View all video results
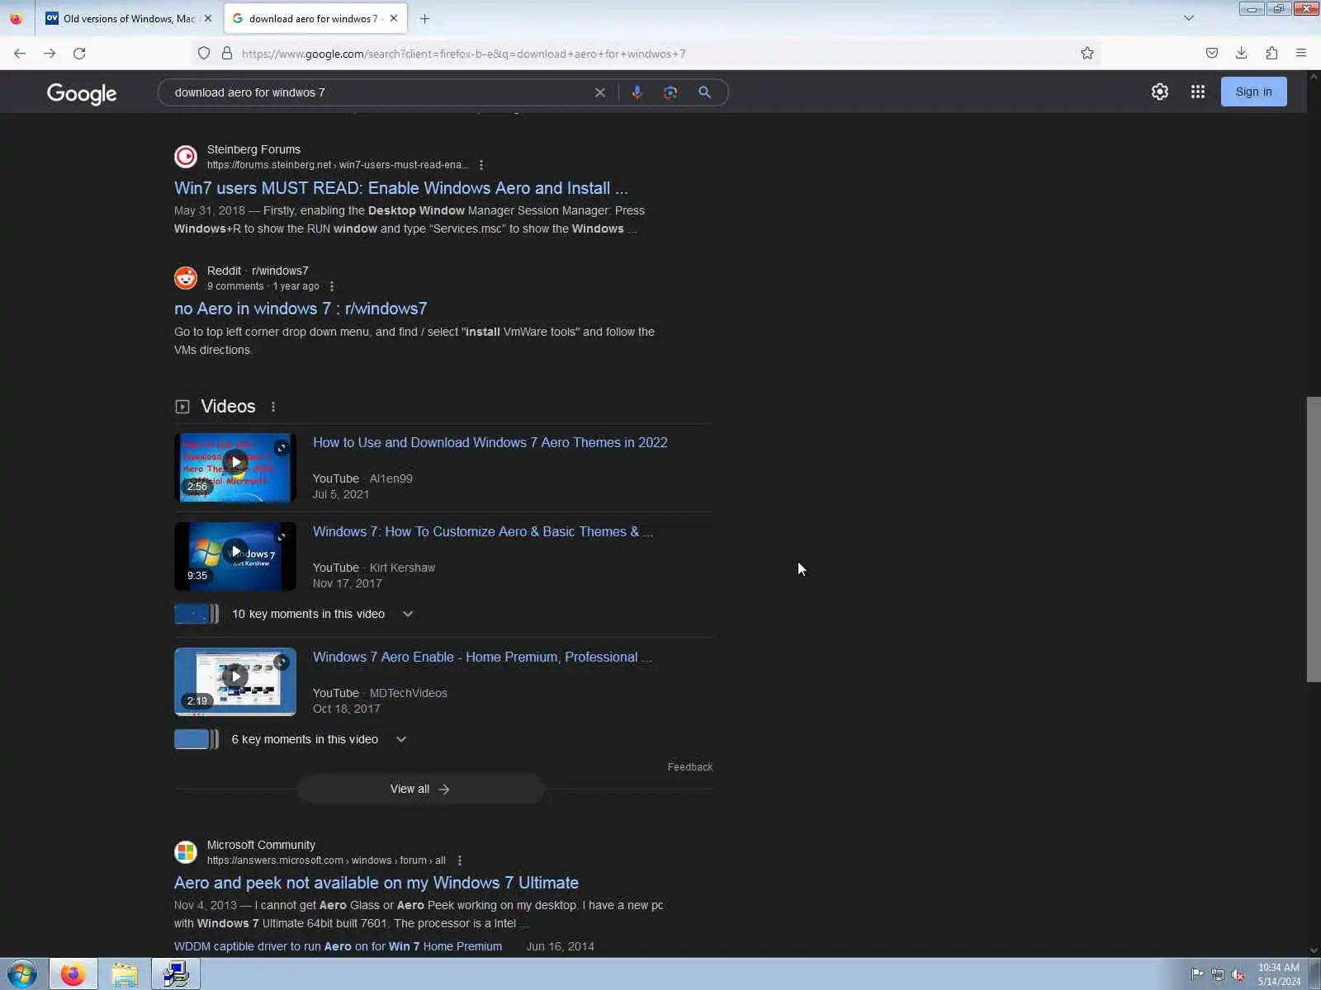Viewport: 1321px width, 990px height. click(x=420, y=790)
